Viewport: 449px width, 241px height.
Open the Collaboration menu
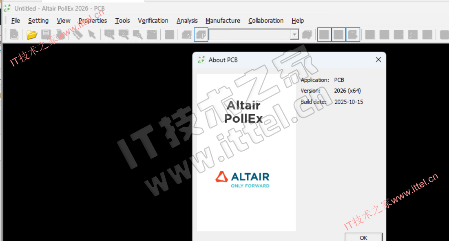coord(266,21)
